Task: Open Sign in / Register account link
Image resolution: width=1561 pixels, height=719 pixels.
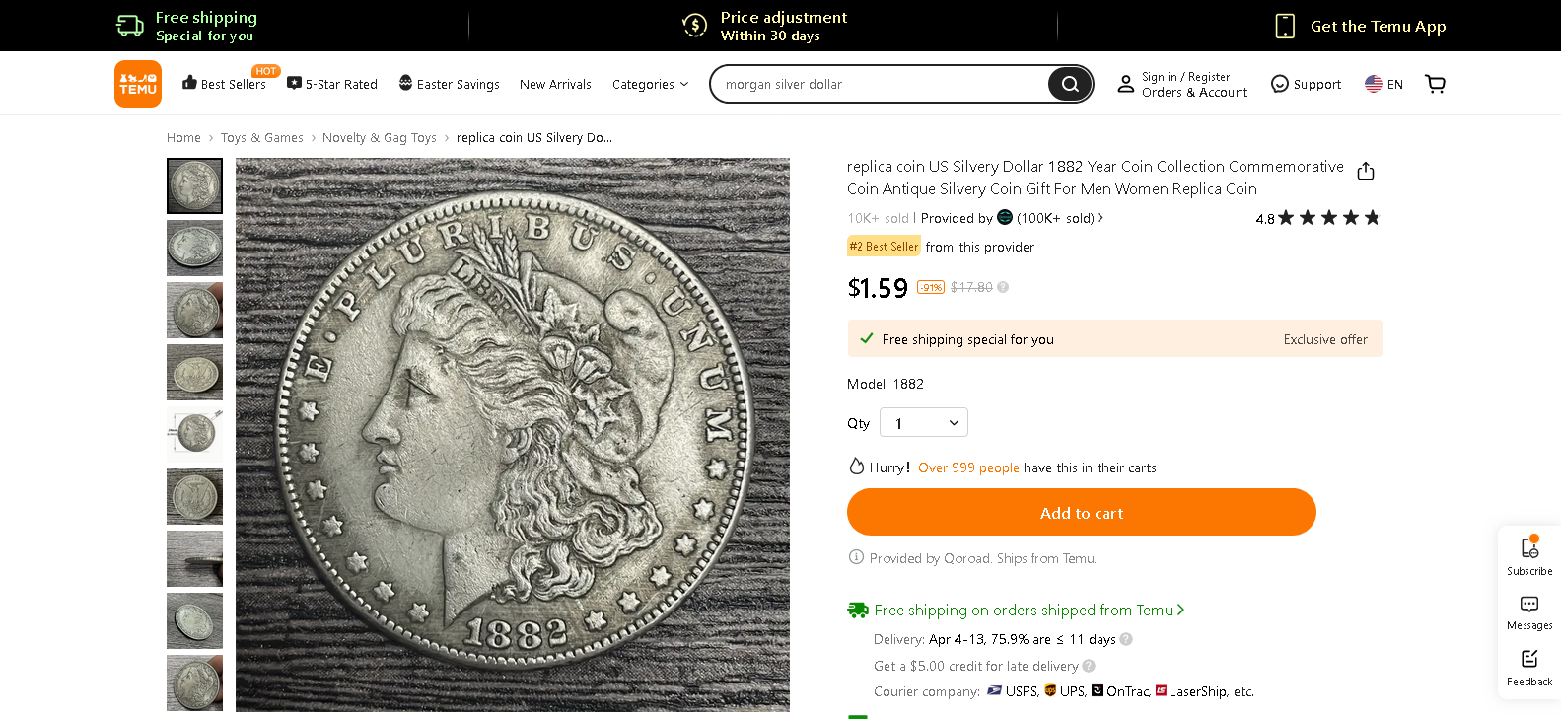Action: pos(1185,77)
